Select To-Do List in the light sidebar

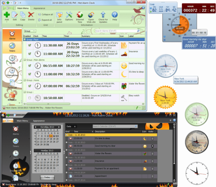[12, 84]
